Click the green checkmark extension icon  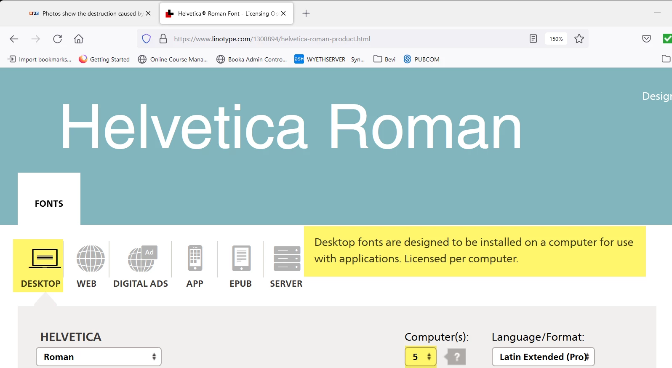coord(667,39)
